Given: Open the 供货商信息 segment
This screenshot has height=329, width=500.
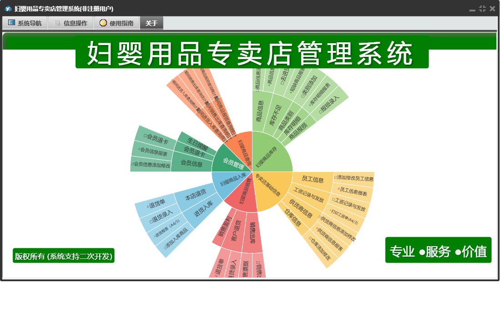Looking at the screenshot, I should click(x=301, y=209).
